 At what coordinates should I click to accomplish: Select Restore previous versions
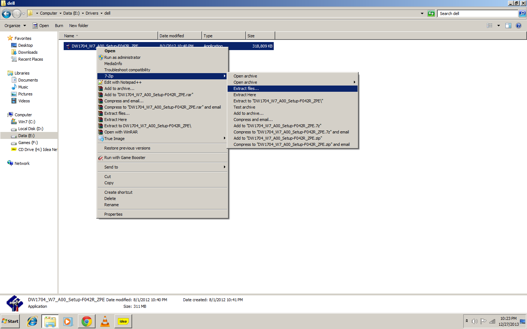162,148
